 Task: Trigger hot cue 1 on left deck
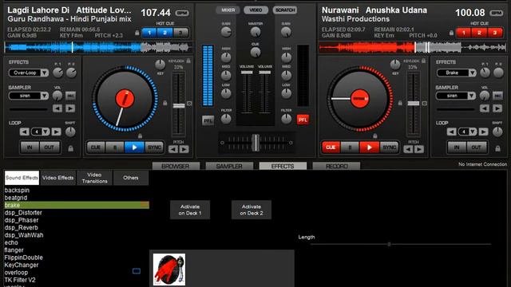coord(149,33)
